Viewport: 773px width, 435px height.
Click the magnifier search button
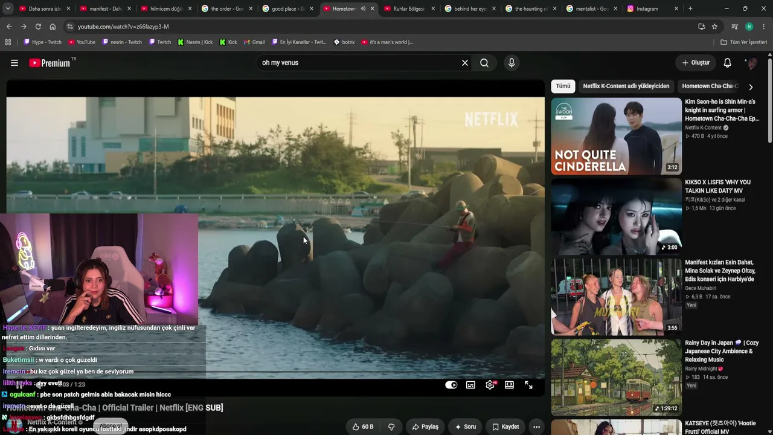484,63
